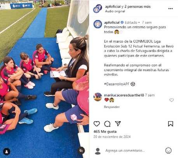The width and height of the screenshot is (178, 158).
Task: Open marilucaceresduarthe18 profile
Action: (124, 95)
